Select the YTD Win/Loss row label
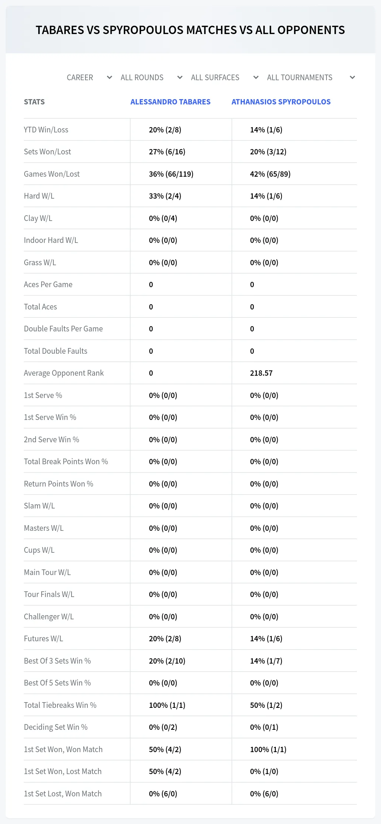The width and height of the screenshot is (381, 824). [46, 130]
